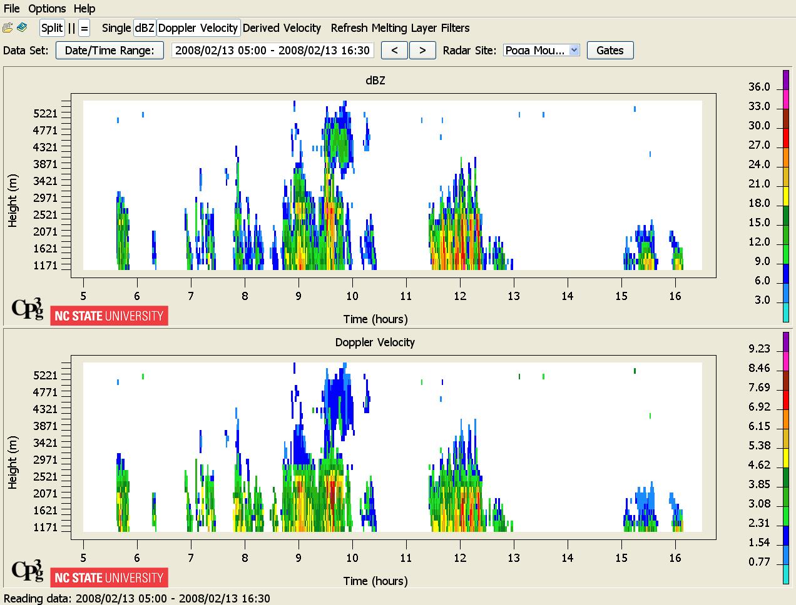Screen dimensions: 796x605
Task: Open the Help menu
Action: [84, 9]
